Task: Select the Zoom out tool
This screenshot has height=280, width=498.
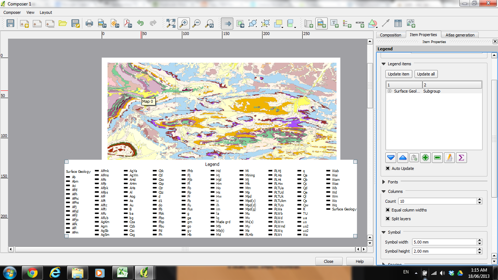Action: tap(197, 24)
